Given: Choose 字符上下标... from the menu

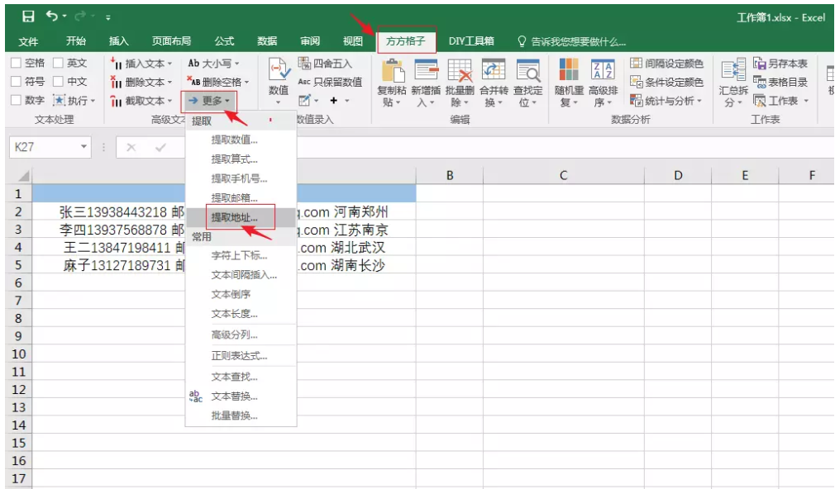Looking at the screenshot, I should point(241,255).
